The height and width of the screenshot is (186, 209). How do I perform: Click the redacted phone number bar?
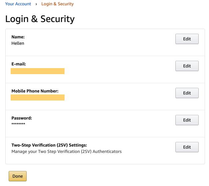[38, 98]
